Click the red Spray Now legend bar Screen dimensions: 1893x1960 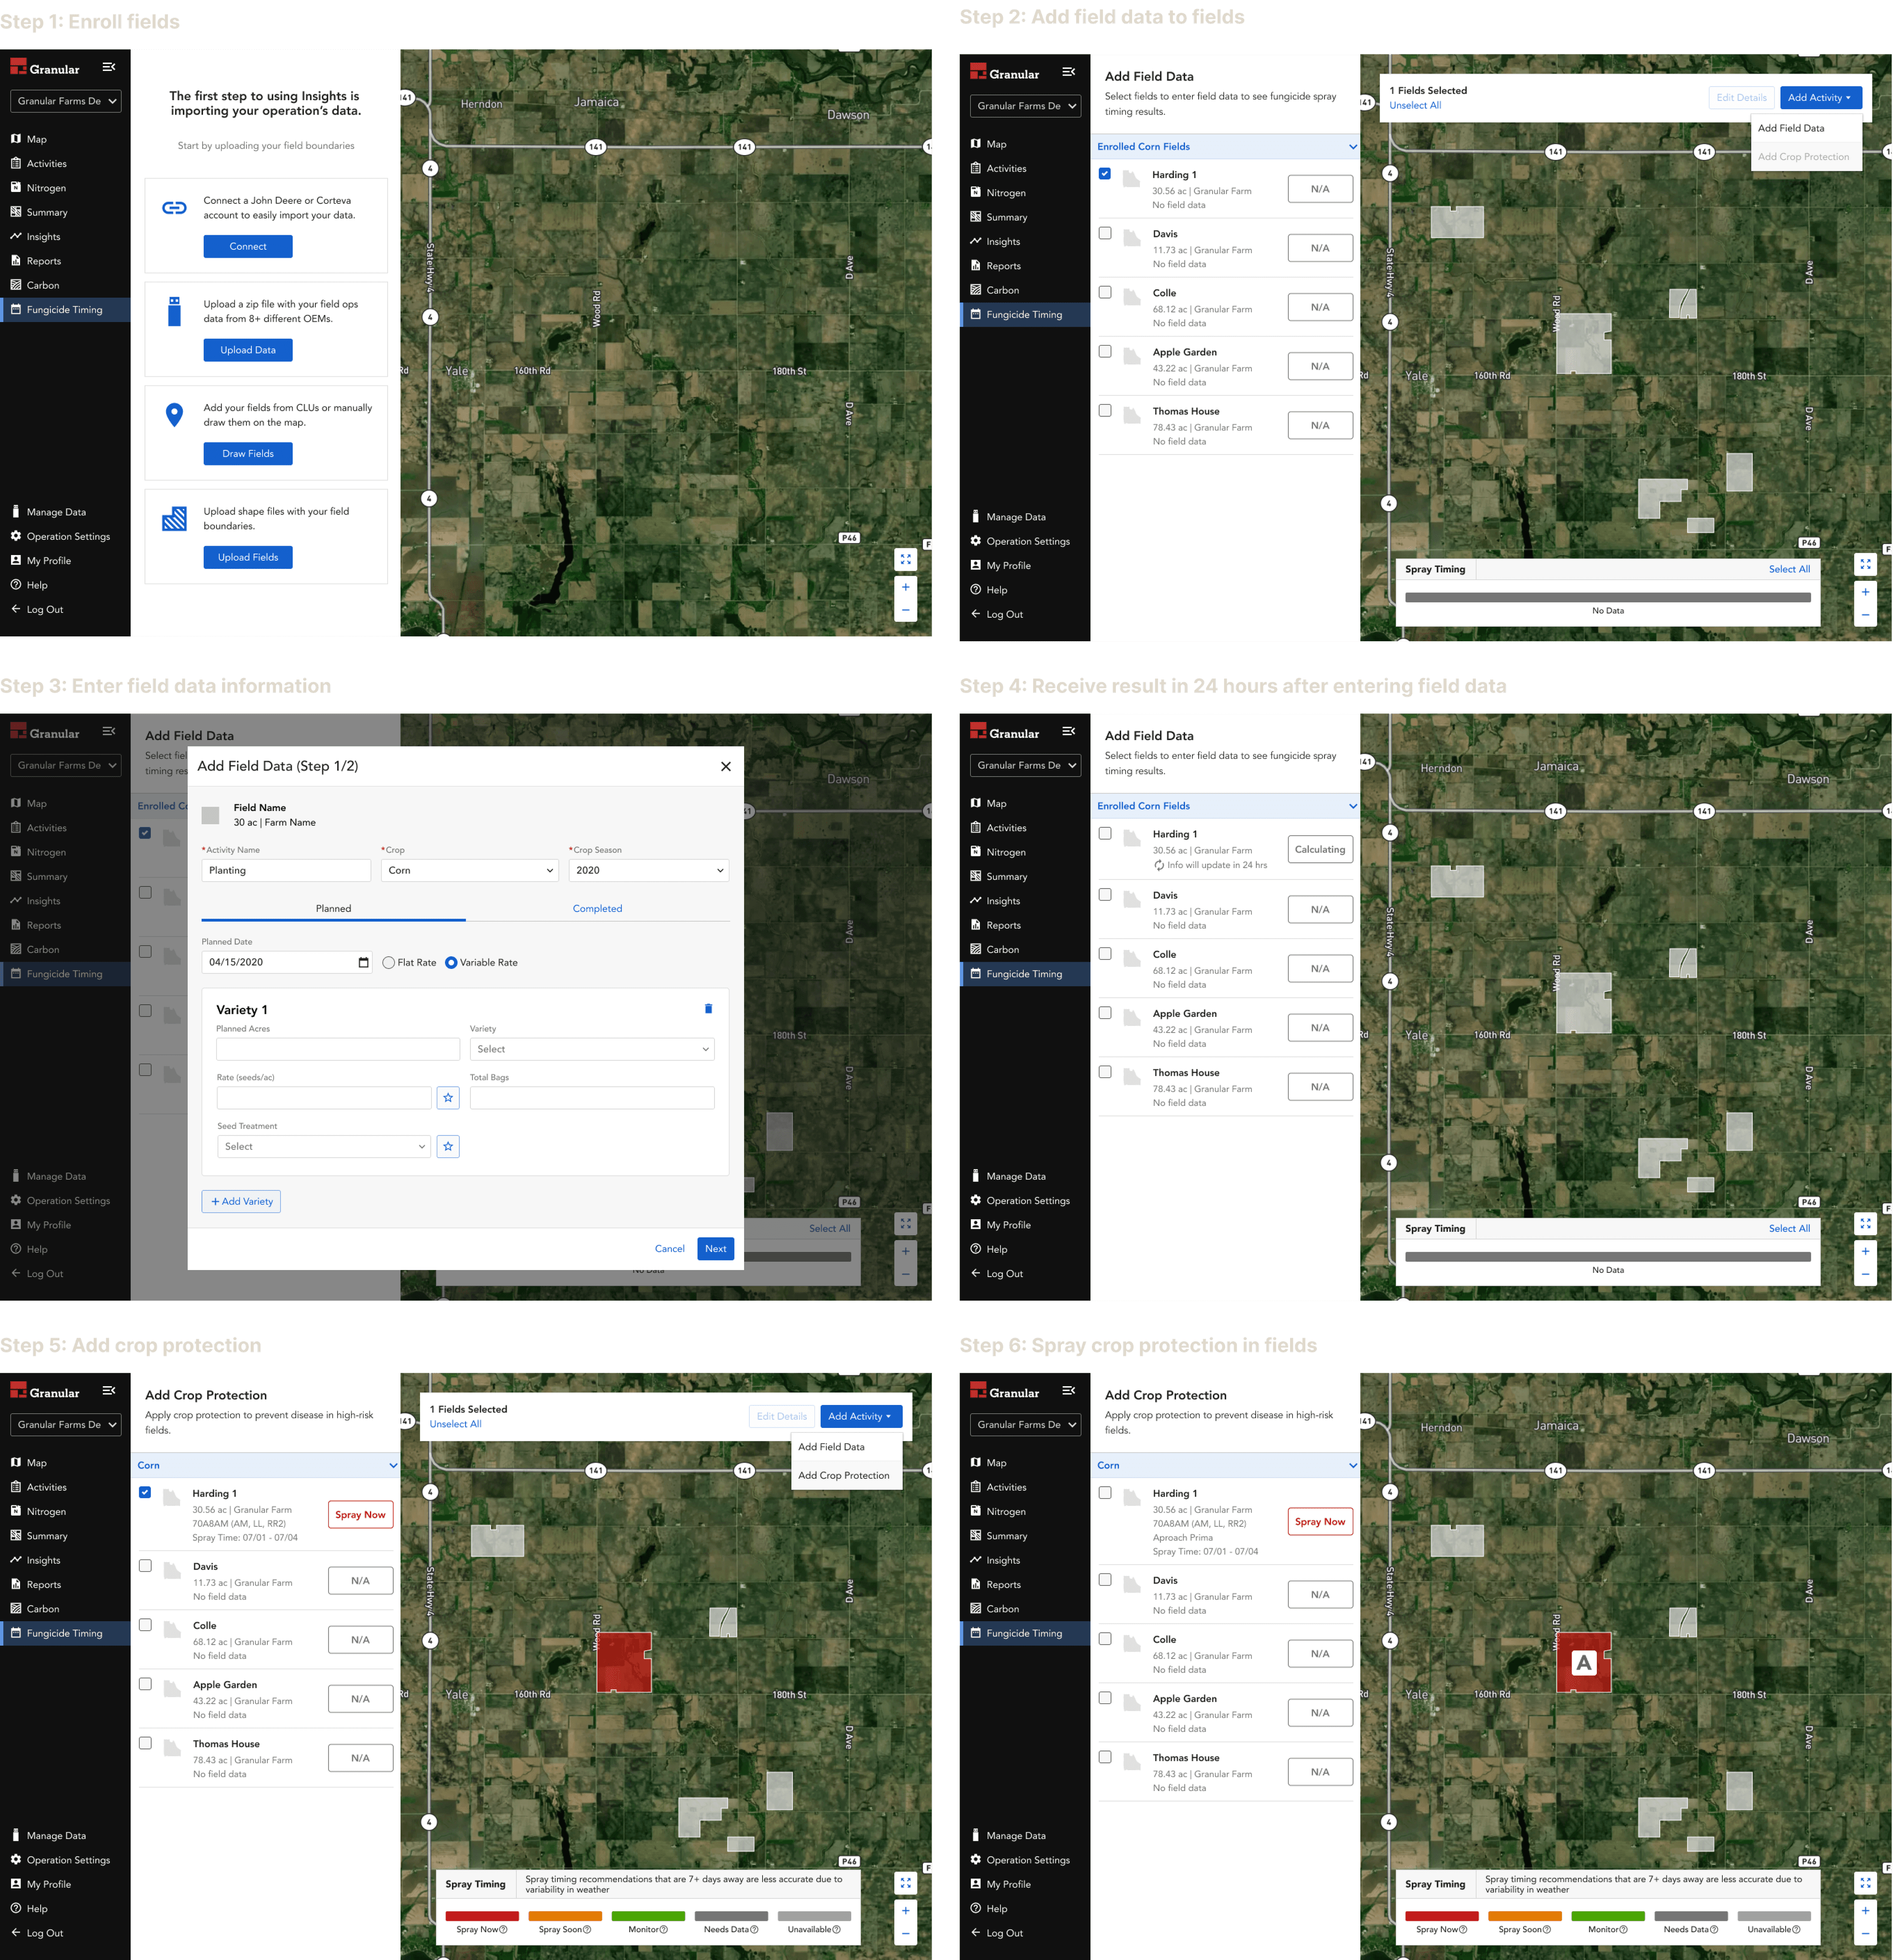point(482,1916)
